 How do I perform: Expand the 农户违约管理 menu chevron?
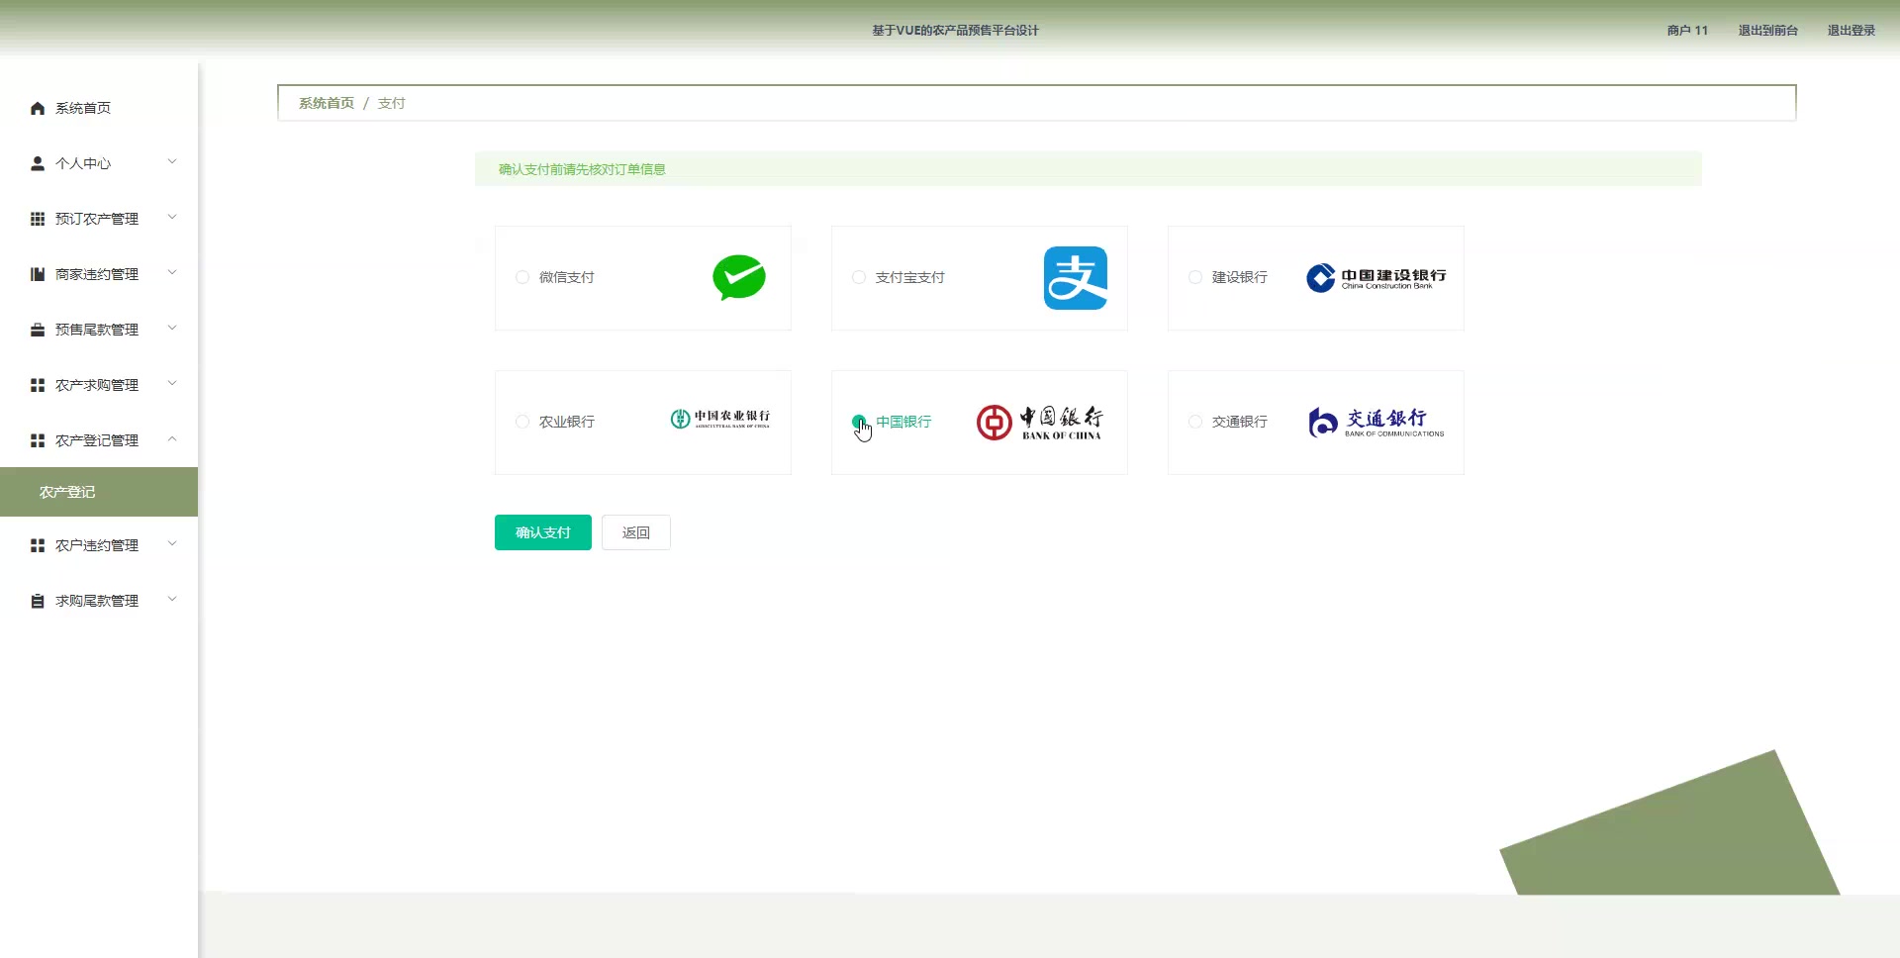pos(172,544)
